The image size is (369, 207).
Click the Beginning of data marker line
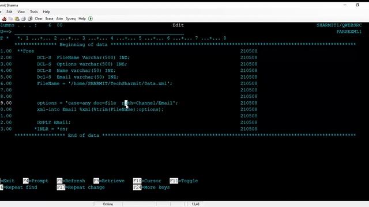185,45
